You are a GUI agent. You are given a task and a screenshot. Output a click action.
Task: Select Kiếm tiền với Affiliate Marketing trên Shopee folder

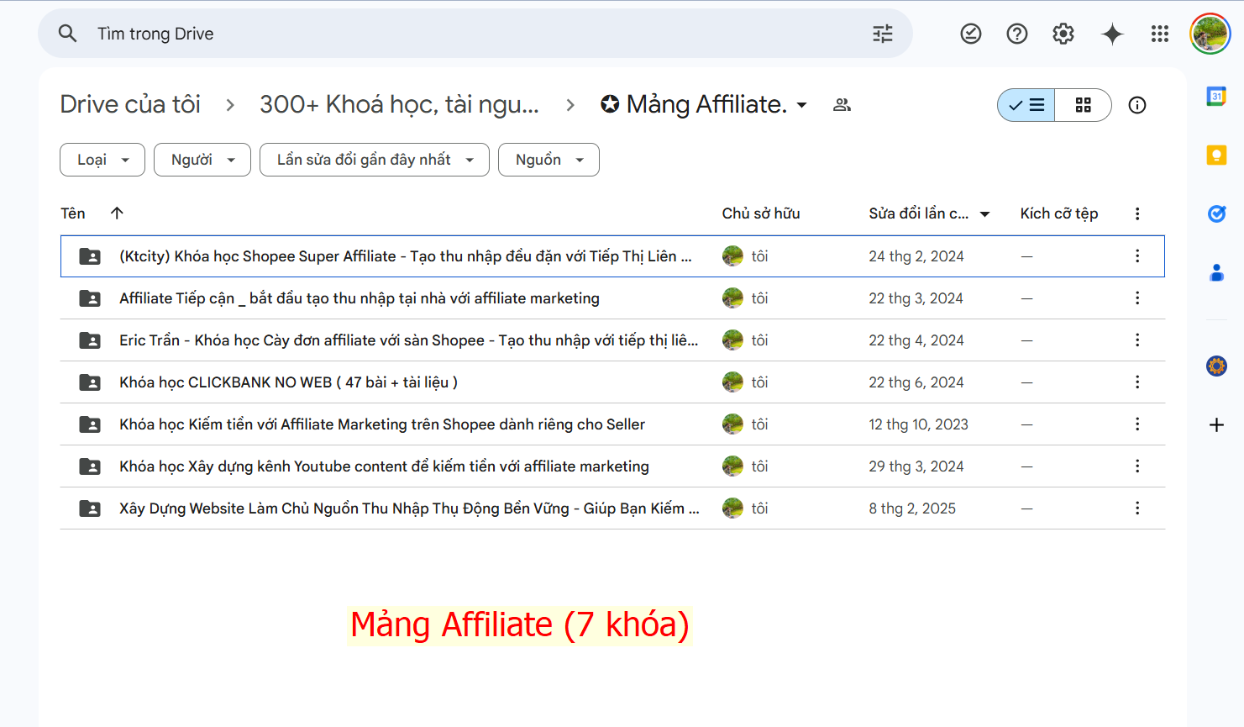point(612,424)
